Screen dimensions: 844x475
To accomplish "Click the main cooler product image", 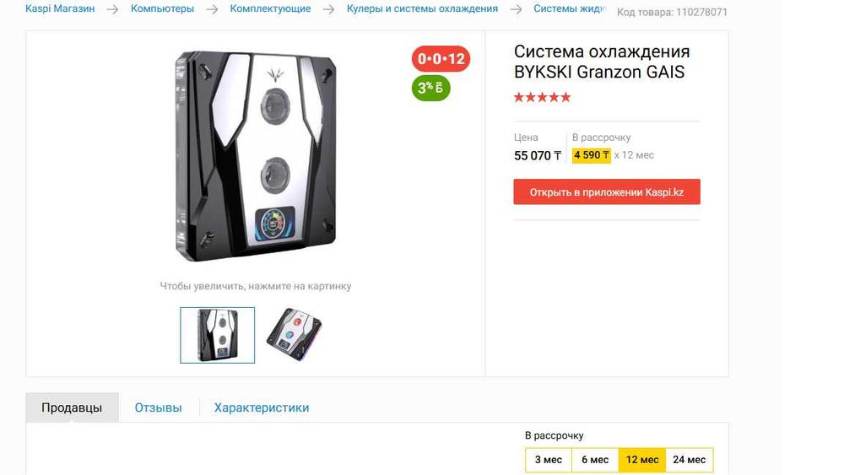I will tap(256, 156).
